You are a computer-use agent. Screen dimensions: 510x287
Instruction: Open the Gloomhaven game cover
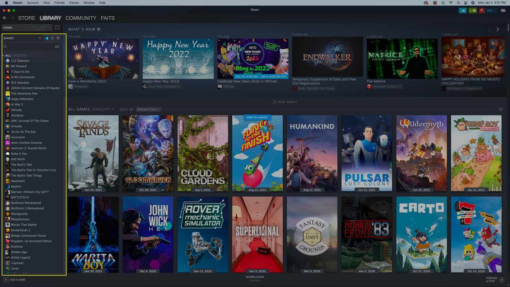(x=148, y=153)
